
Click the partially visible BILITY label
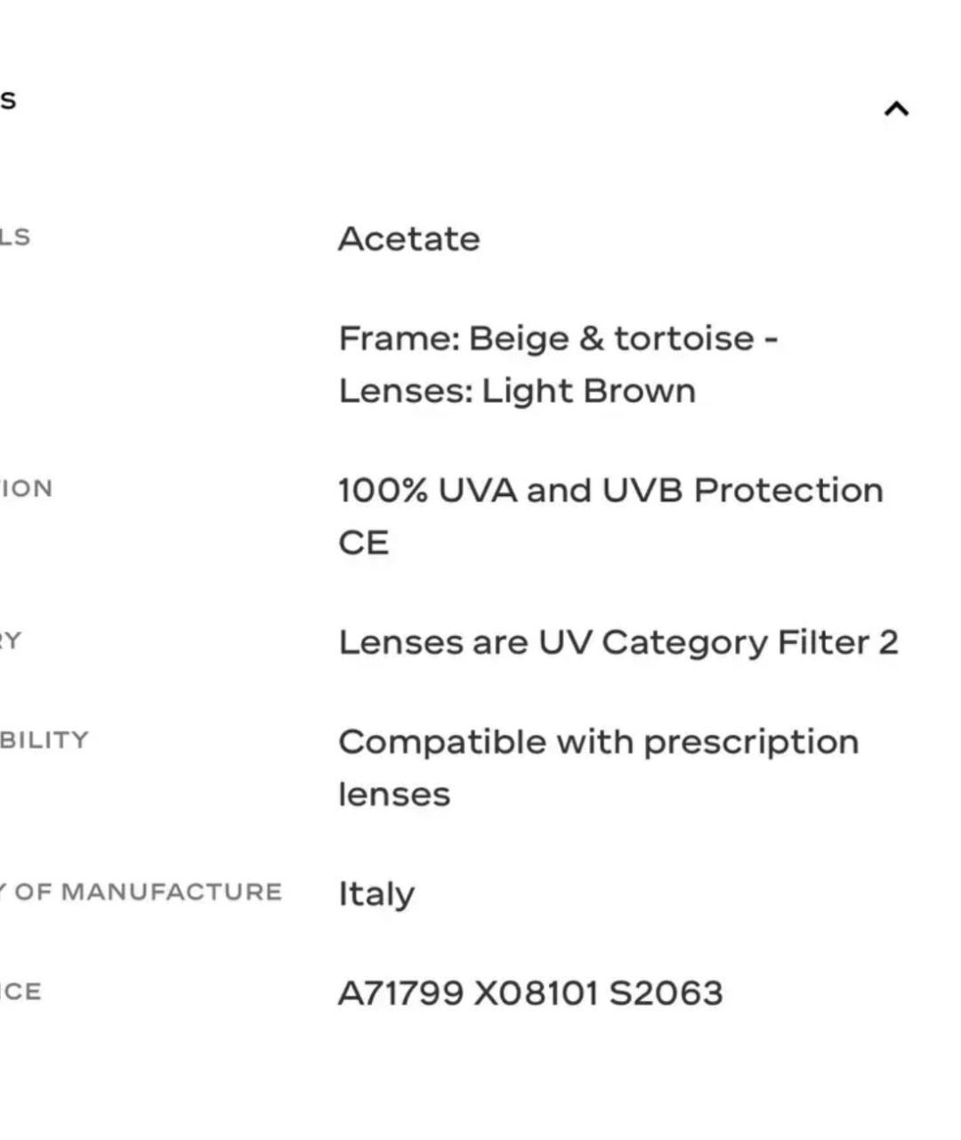click(x=44, y=740)
